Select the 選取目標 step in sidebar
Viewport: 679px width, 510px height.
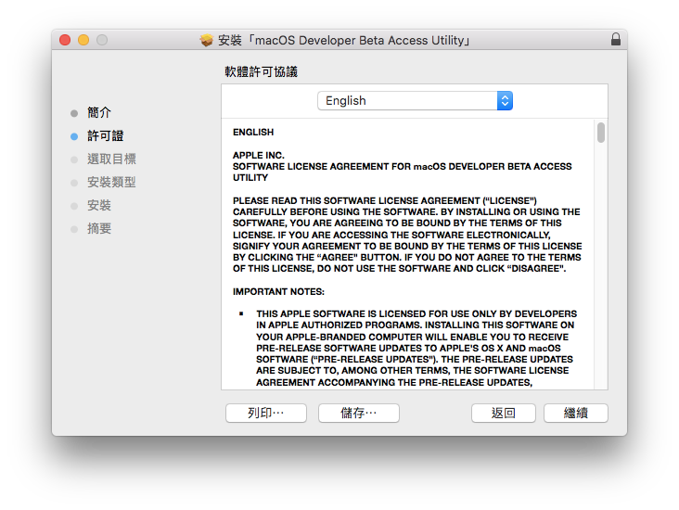coord(111,159)
